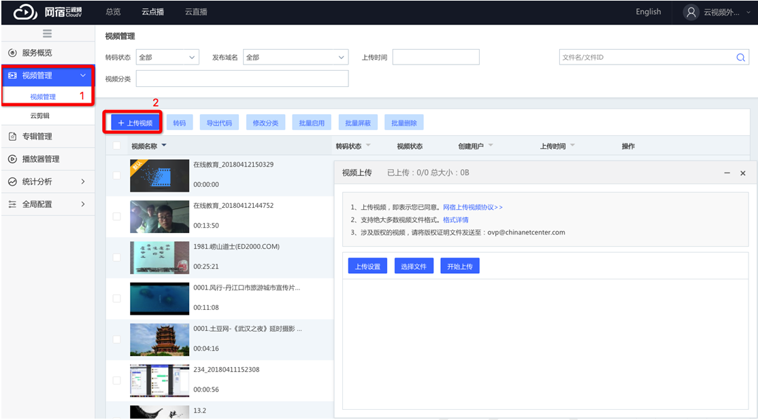Viewport: 758px width, 420px height.
Task: Click the user avatar icon
Action: click(x=691, y=12)
